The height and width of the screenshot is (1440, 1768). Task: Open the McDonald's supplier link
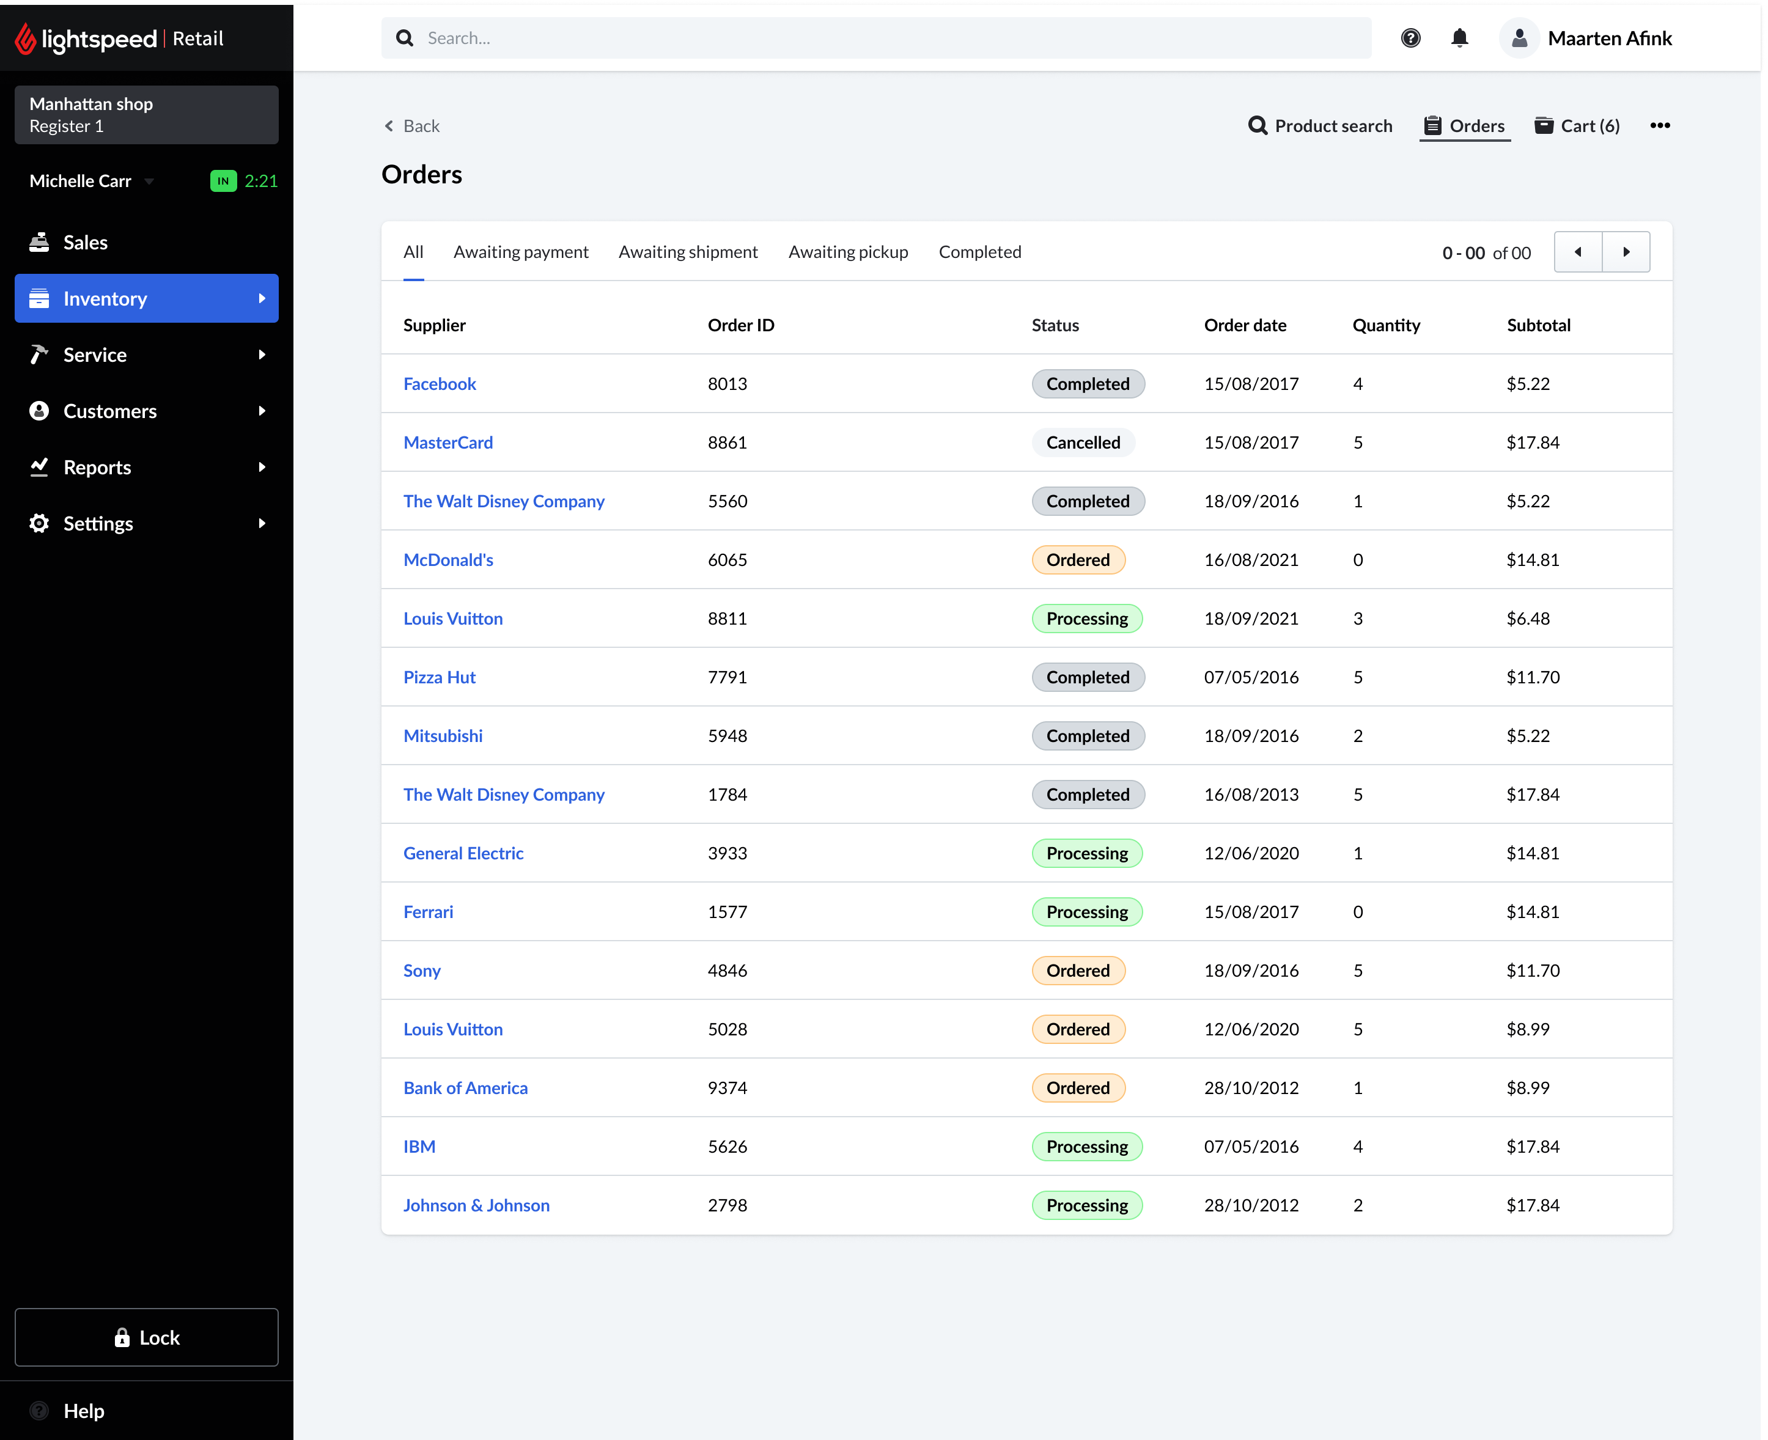point(448,560)
